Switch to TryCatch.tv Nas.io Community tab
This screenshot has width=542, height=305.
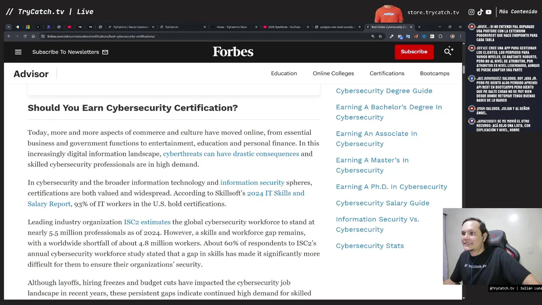130,27
